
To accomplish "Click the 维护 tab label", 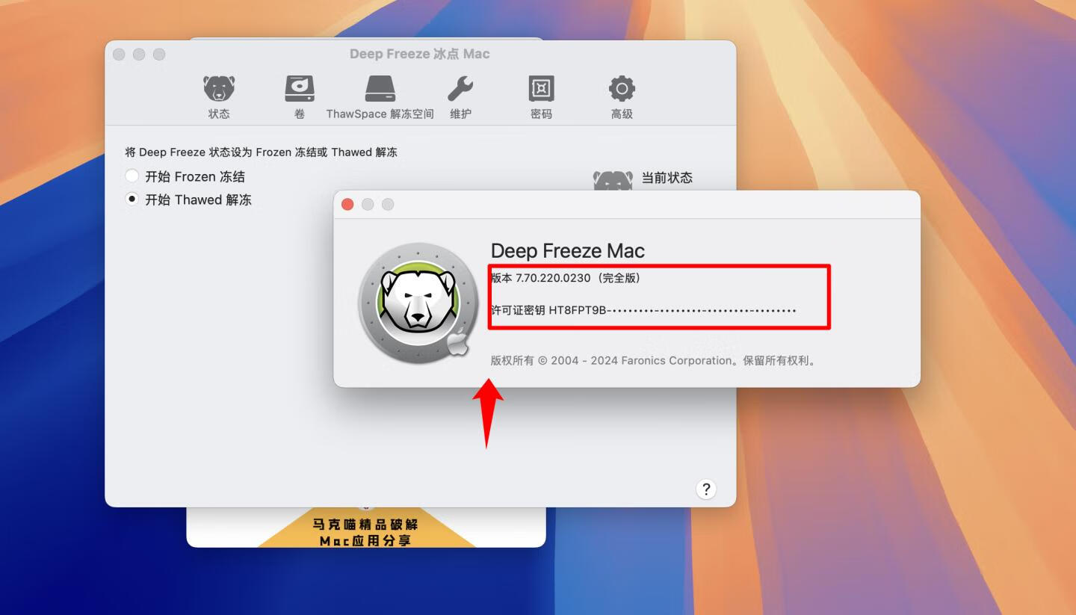I will pyautogui.click(x=460, y=114).
